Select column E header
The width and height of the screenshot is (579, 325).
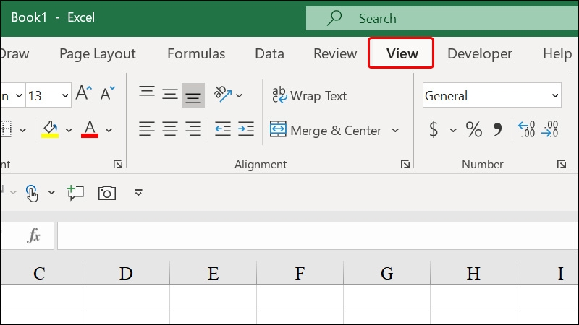(213, 273)
